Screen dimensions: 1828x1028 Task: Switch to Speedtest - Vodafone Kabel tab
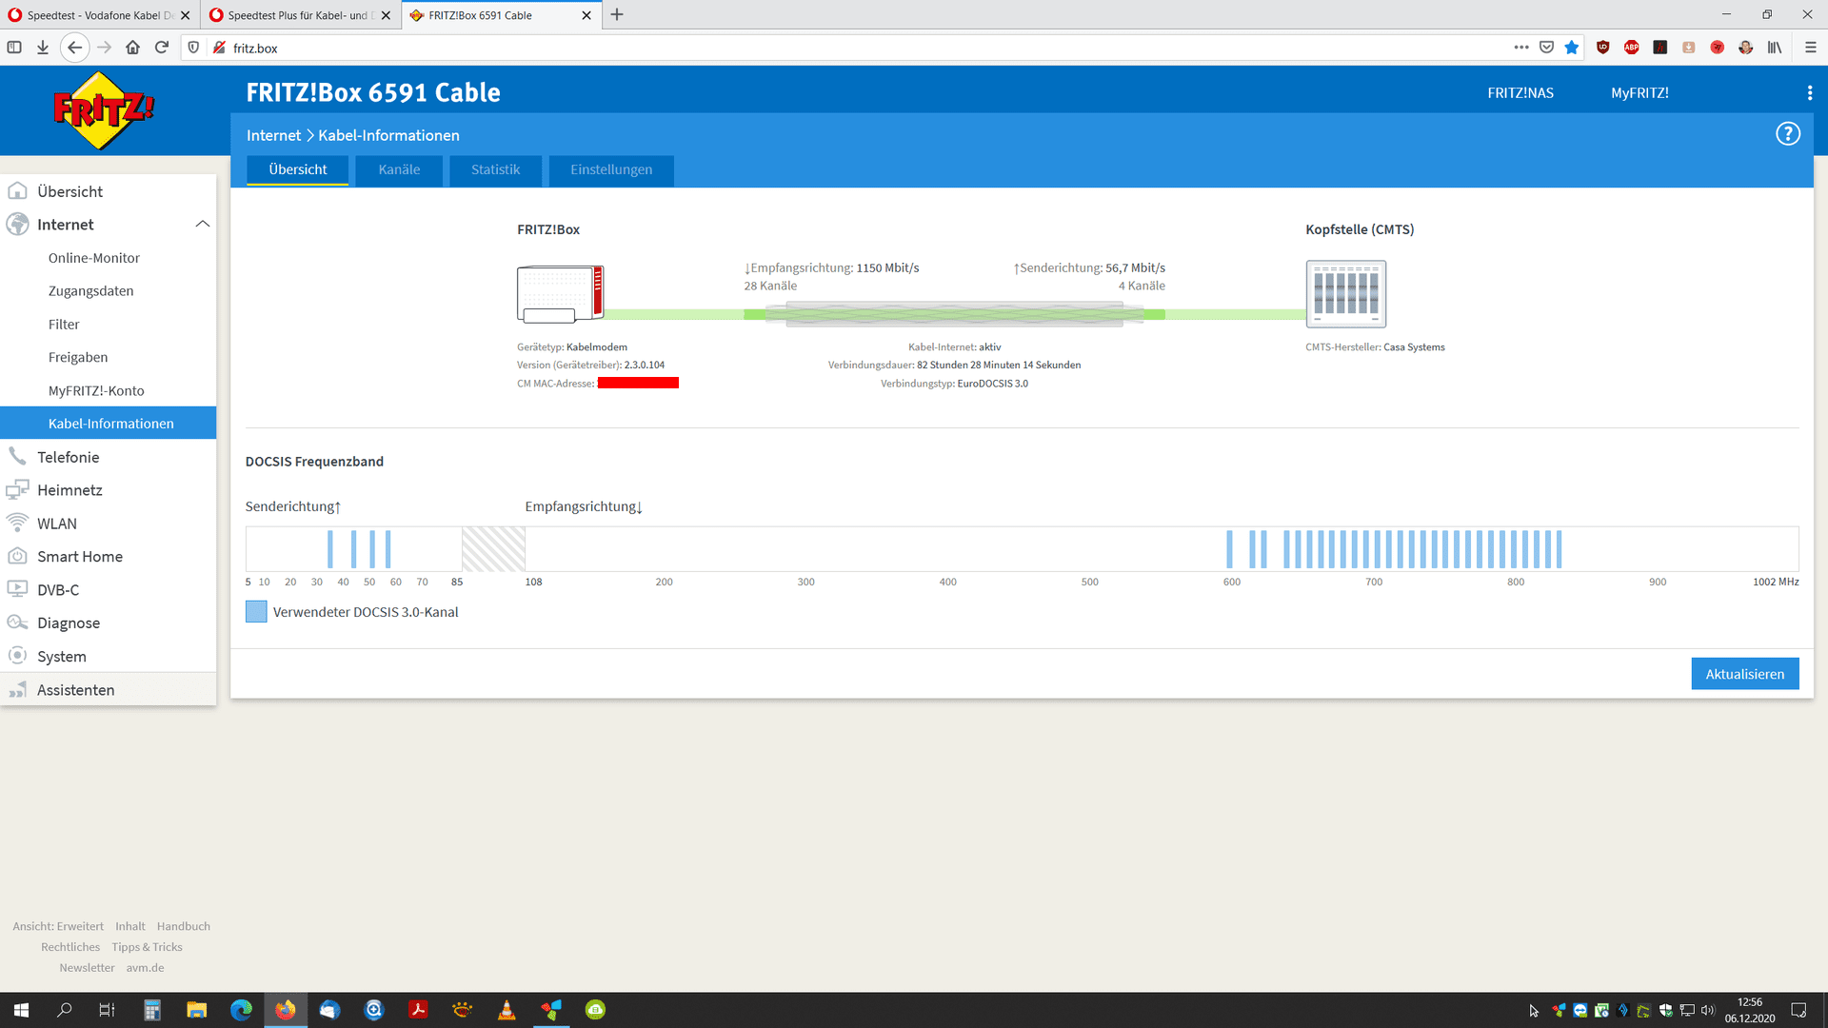click(x=99, y=15)
